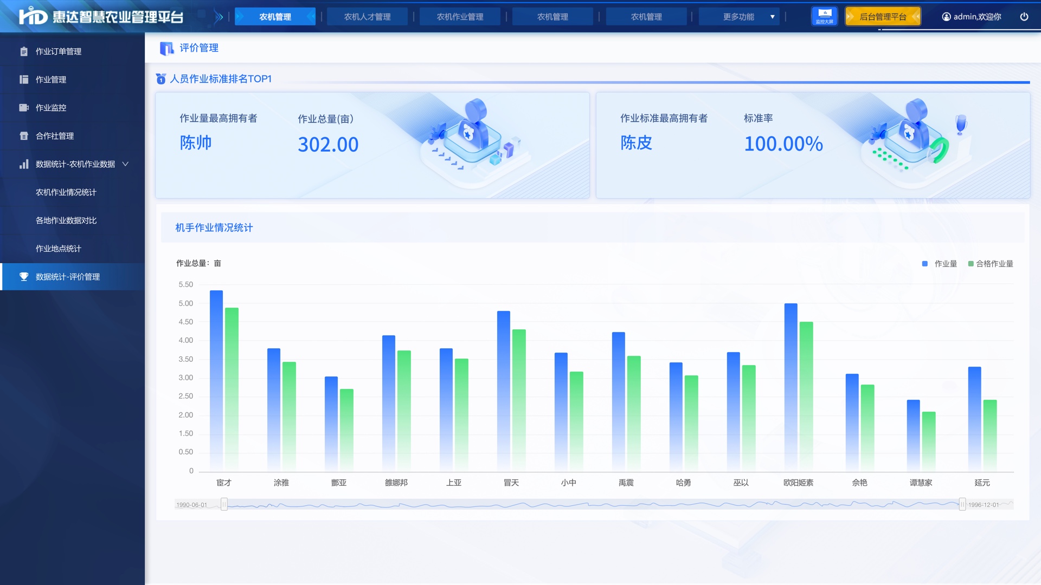The image size is (1041, 585).
Task: Click the green 合格作业量 bar for 延元
Action: [x=990, y=435]
